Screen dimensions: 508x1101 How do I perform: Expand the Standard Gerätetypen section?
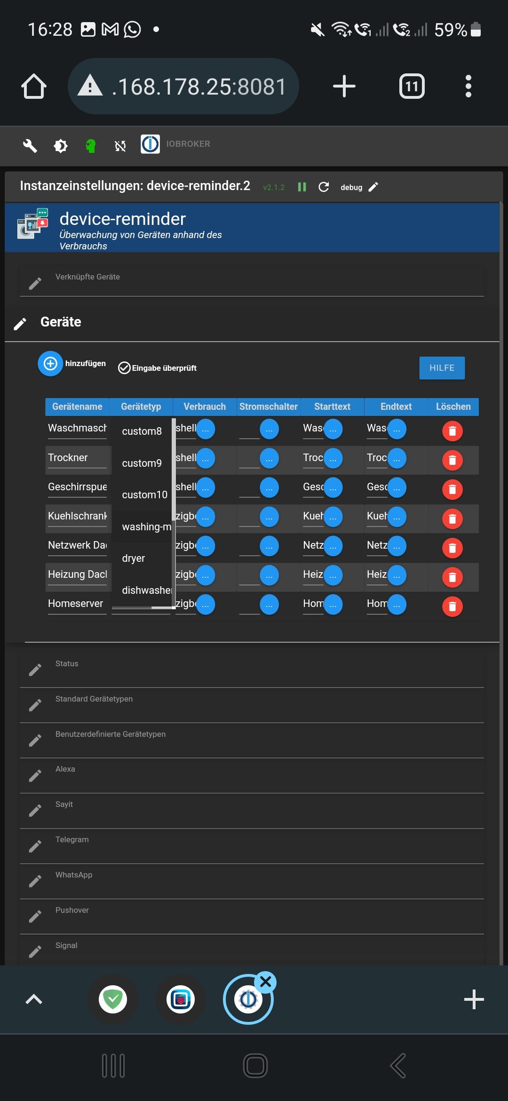(252, 705)
